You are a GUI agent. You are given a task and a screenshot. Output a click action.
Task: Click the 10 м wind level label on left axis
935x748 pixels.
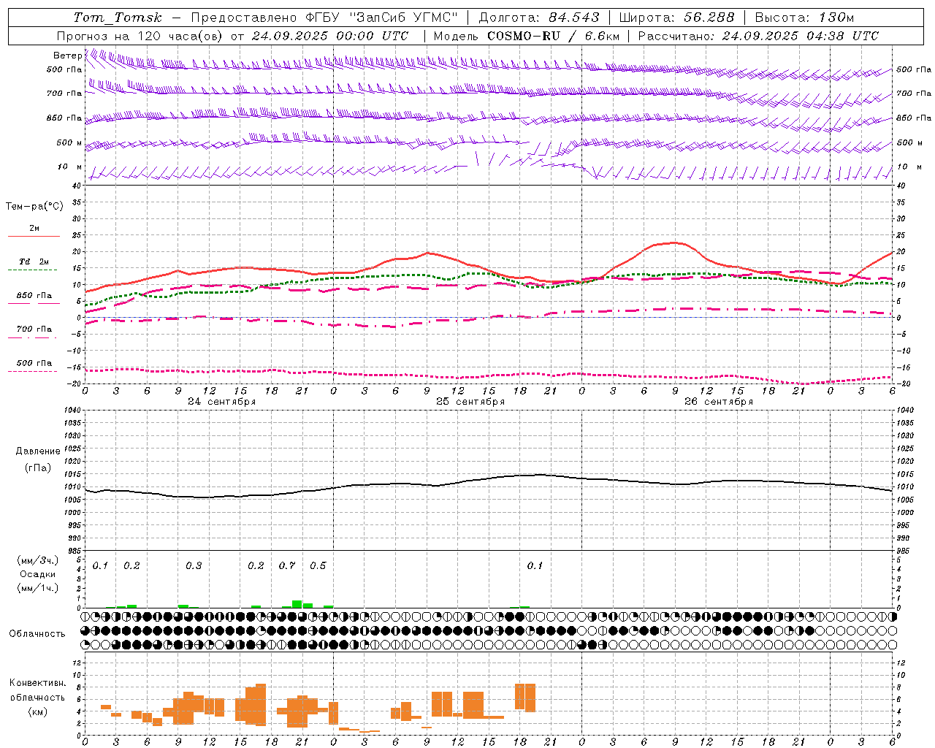[x=70, y=167]
